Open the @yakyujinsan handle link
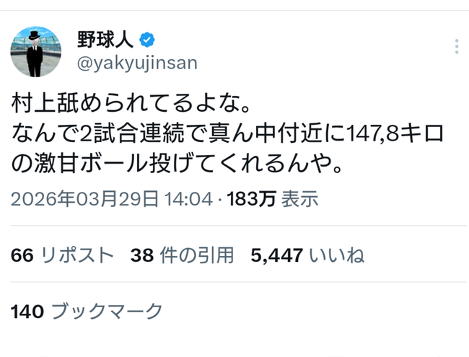 click(x=137, y=63)
